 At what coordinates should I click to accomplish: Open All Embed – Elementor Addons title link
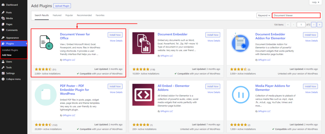tap(174, 88)
